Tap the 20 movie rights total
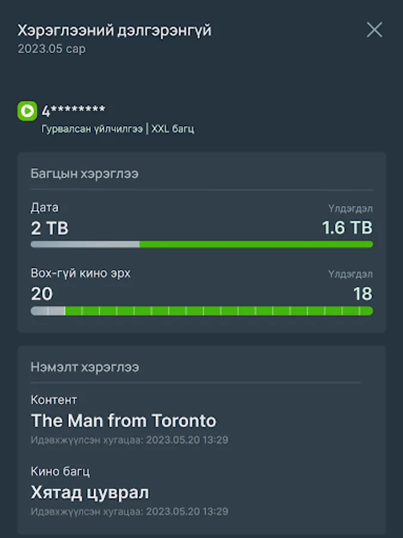This screenshot has width=403, height=538. [x=42, y=294]
